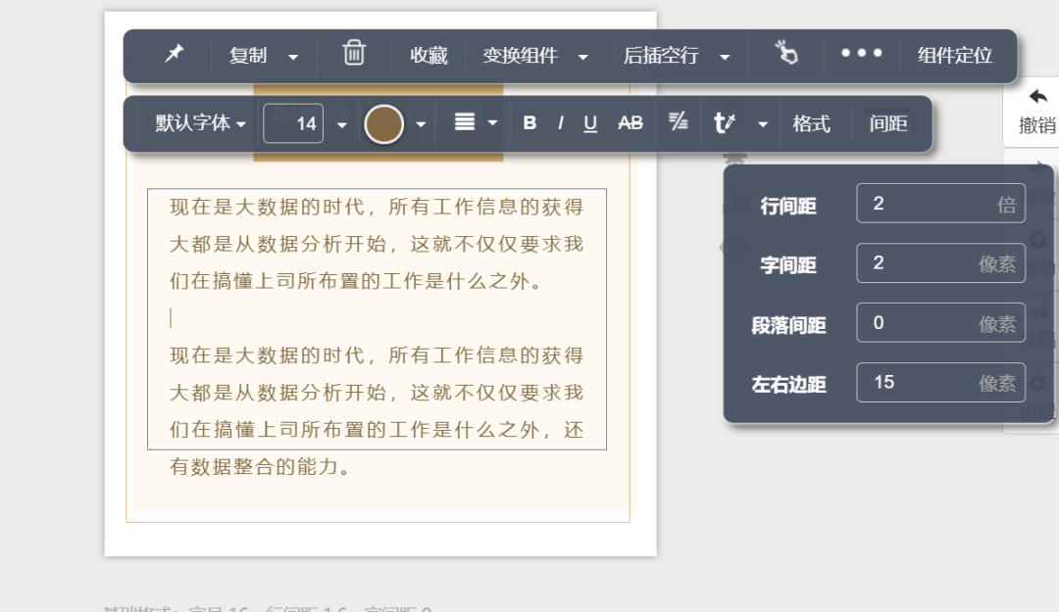This screenshot has height=612, width=1059.
Task: Open the 默认字体 font dropdown
Action: tap(192, 123)
